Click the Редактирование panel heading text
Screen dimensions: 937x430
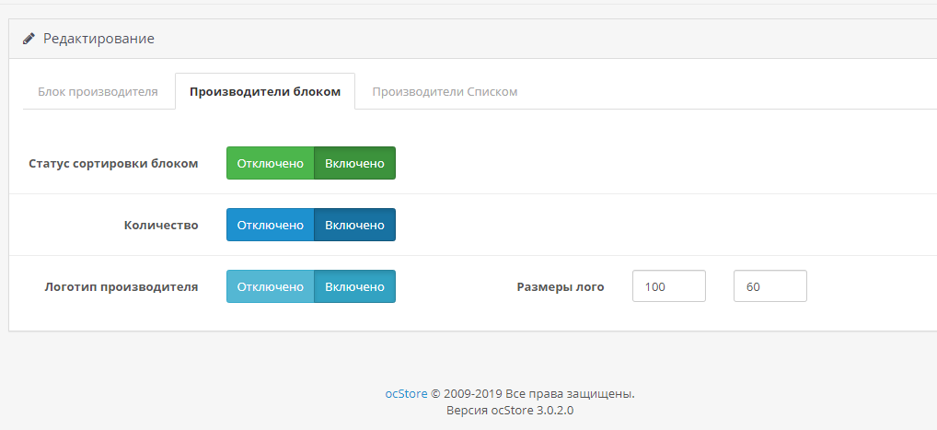[x=98, y=39]
